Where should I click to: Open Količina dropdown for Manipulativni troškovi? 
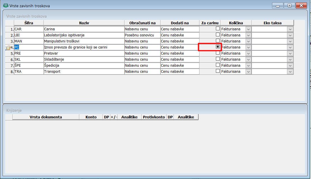(248, 41)
